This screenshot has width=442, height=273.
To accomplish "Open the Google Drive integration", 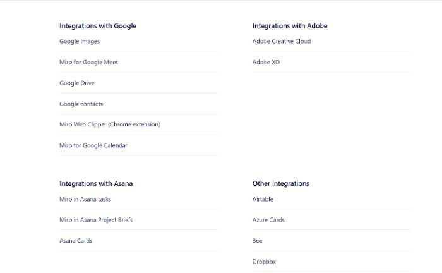I will coord(77,83).
